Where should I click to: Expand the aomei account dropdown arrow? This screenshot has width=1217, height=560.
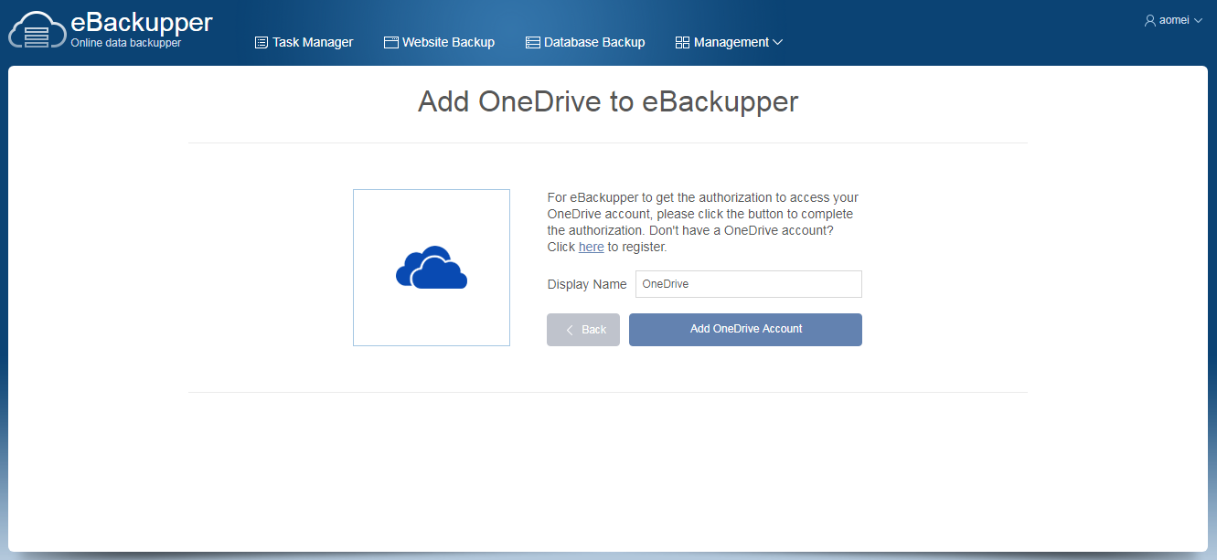pos(1198,20)
